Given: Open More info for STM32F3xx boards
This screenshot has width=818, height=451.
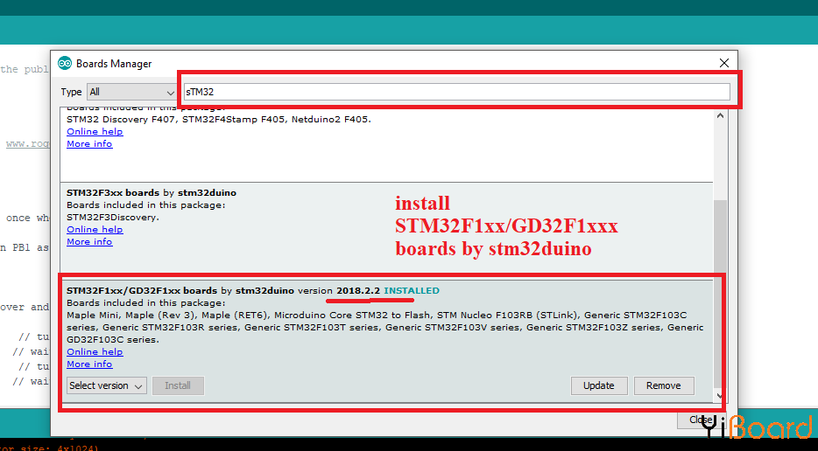Looking at the screenshot, I should pos(89,241).
